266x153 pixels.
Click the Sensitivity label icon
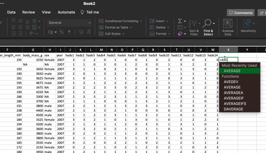pyautogui.click(x=248, y=24)
